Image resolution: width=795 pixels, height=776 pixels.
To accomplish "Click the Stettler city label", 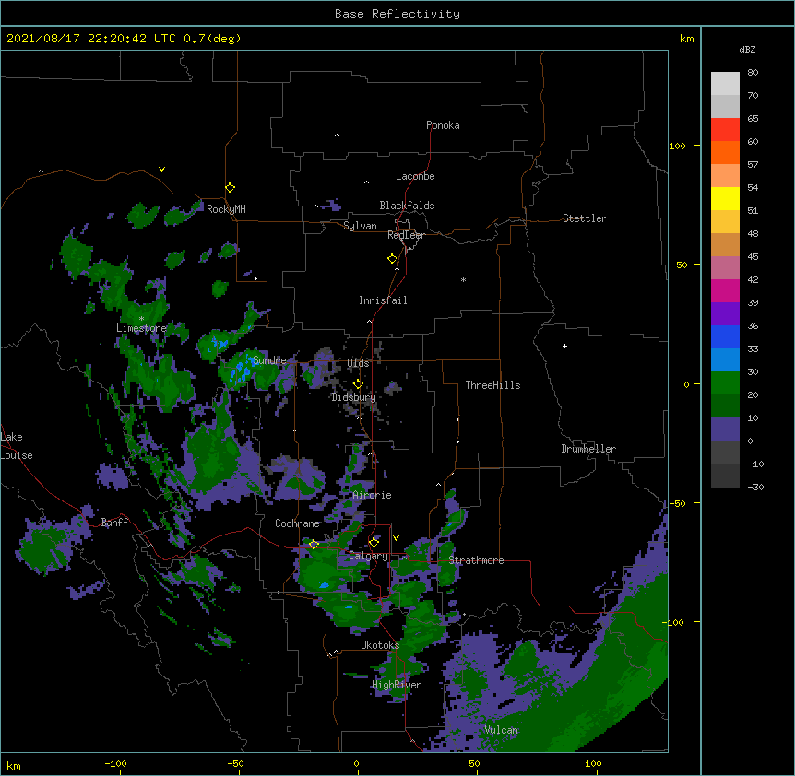I will 585,218.
